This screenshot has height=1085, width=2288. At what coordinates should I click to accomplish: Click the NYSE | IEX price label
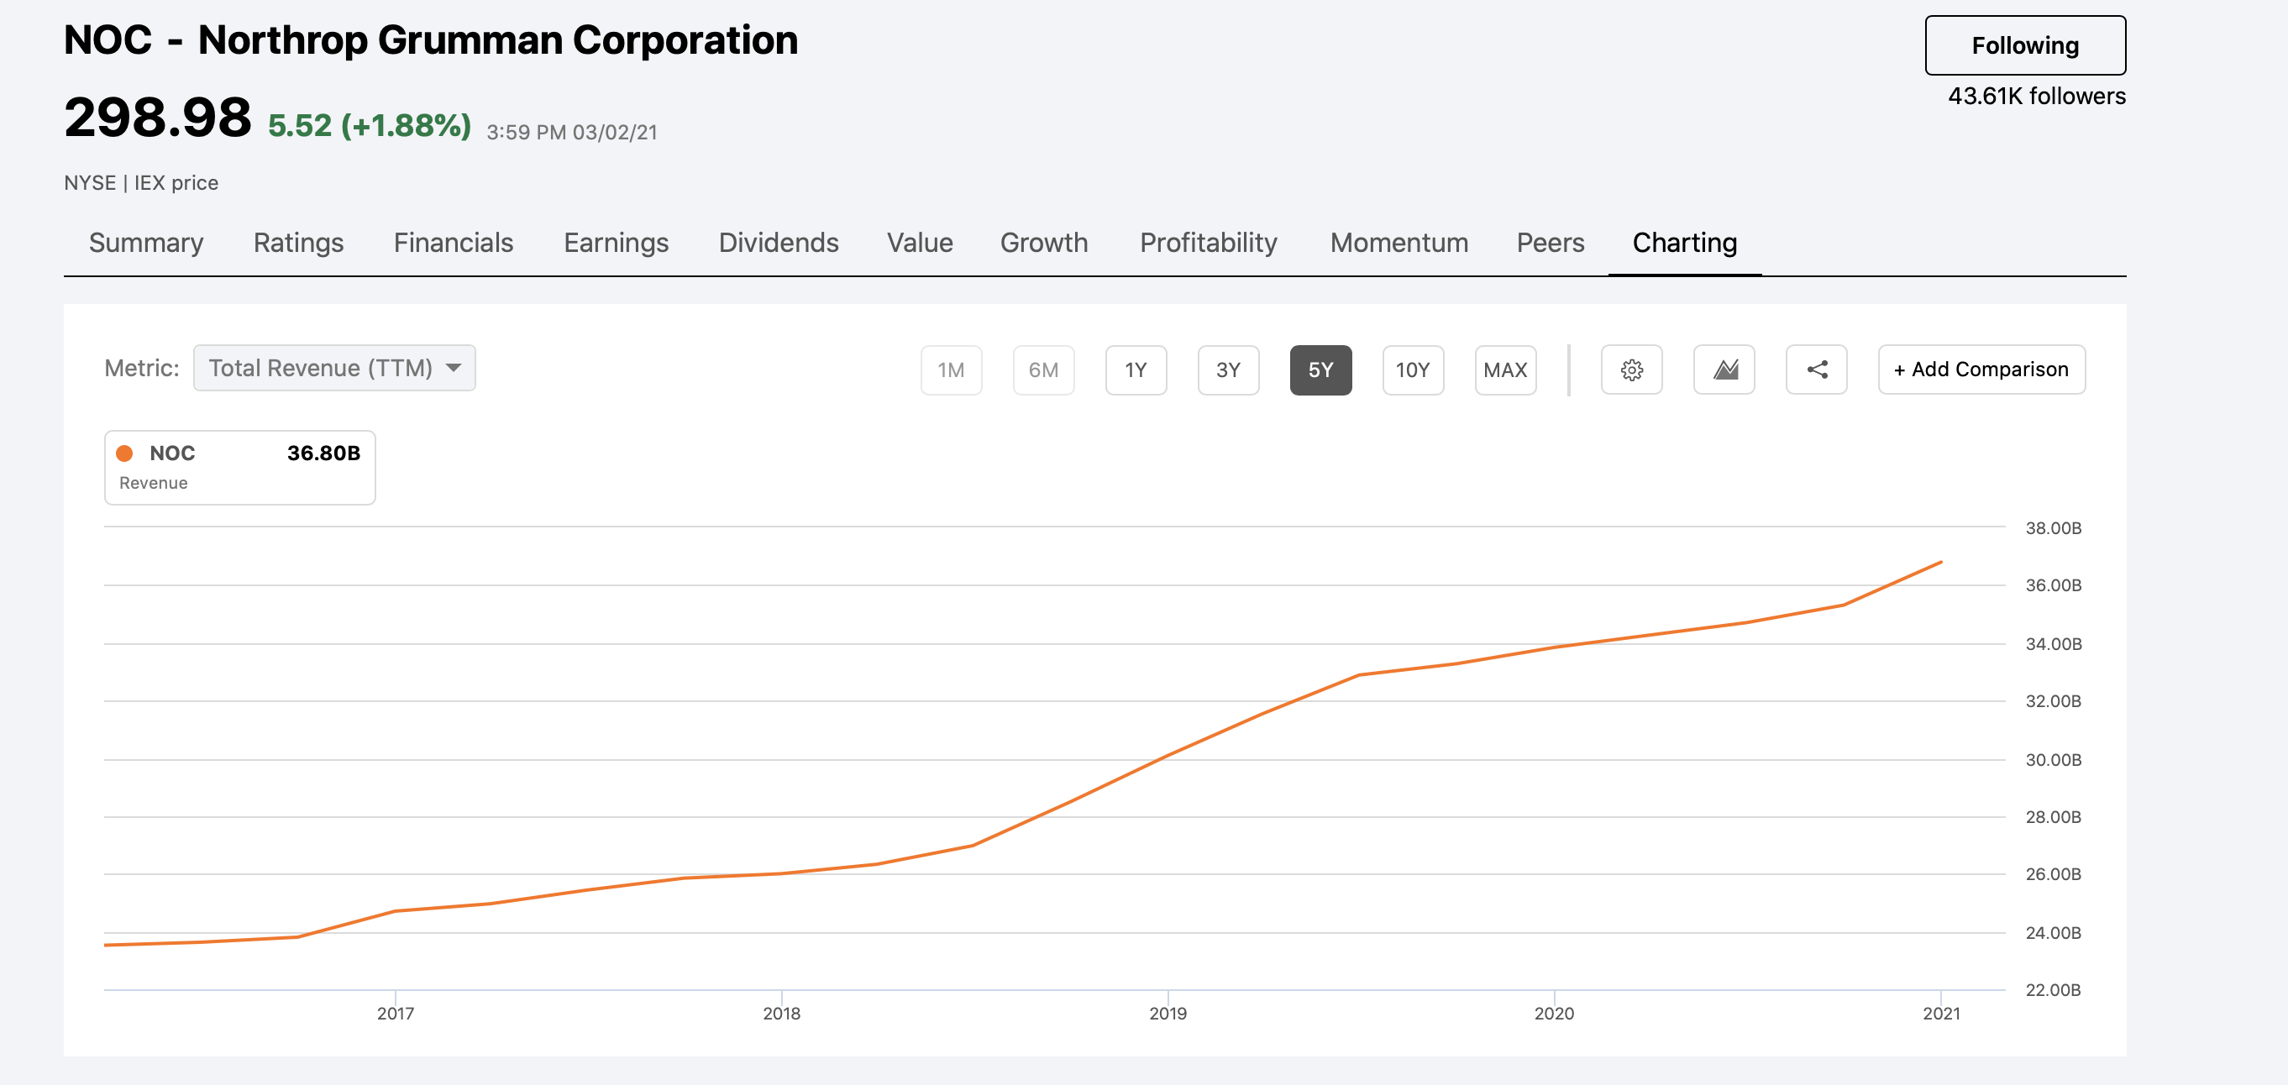pos(141,183)
